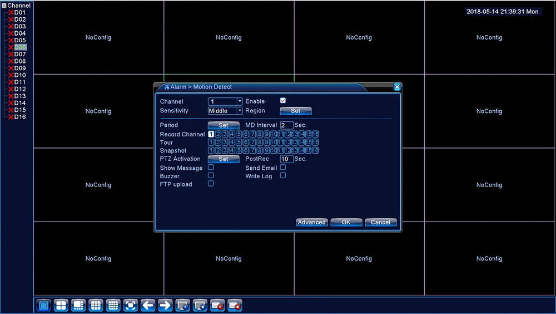
Task: Click the date and time display
Action: point(503,12)
